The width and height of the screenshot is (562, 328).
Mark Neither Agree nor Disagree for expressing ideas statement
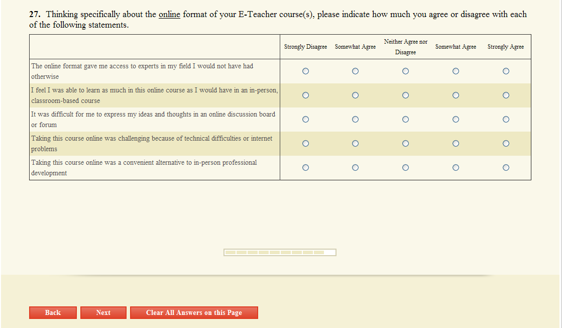point(405,120)
